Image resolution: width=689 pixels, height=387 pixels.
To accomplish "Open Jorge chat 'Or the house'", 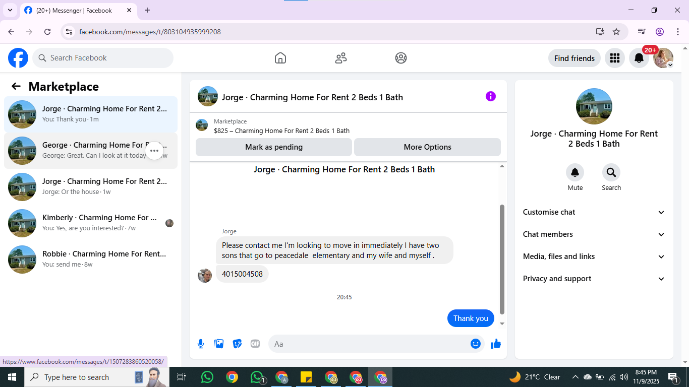I will (x=91, y=187).
